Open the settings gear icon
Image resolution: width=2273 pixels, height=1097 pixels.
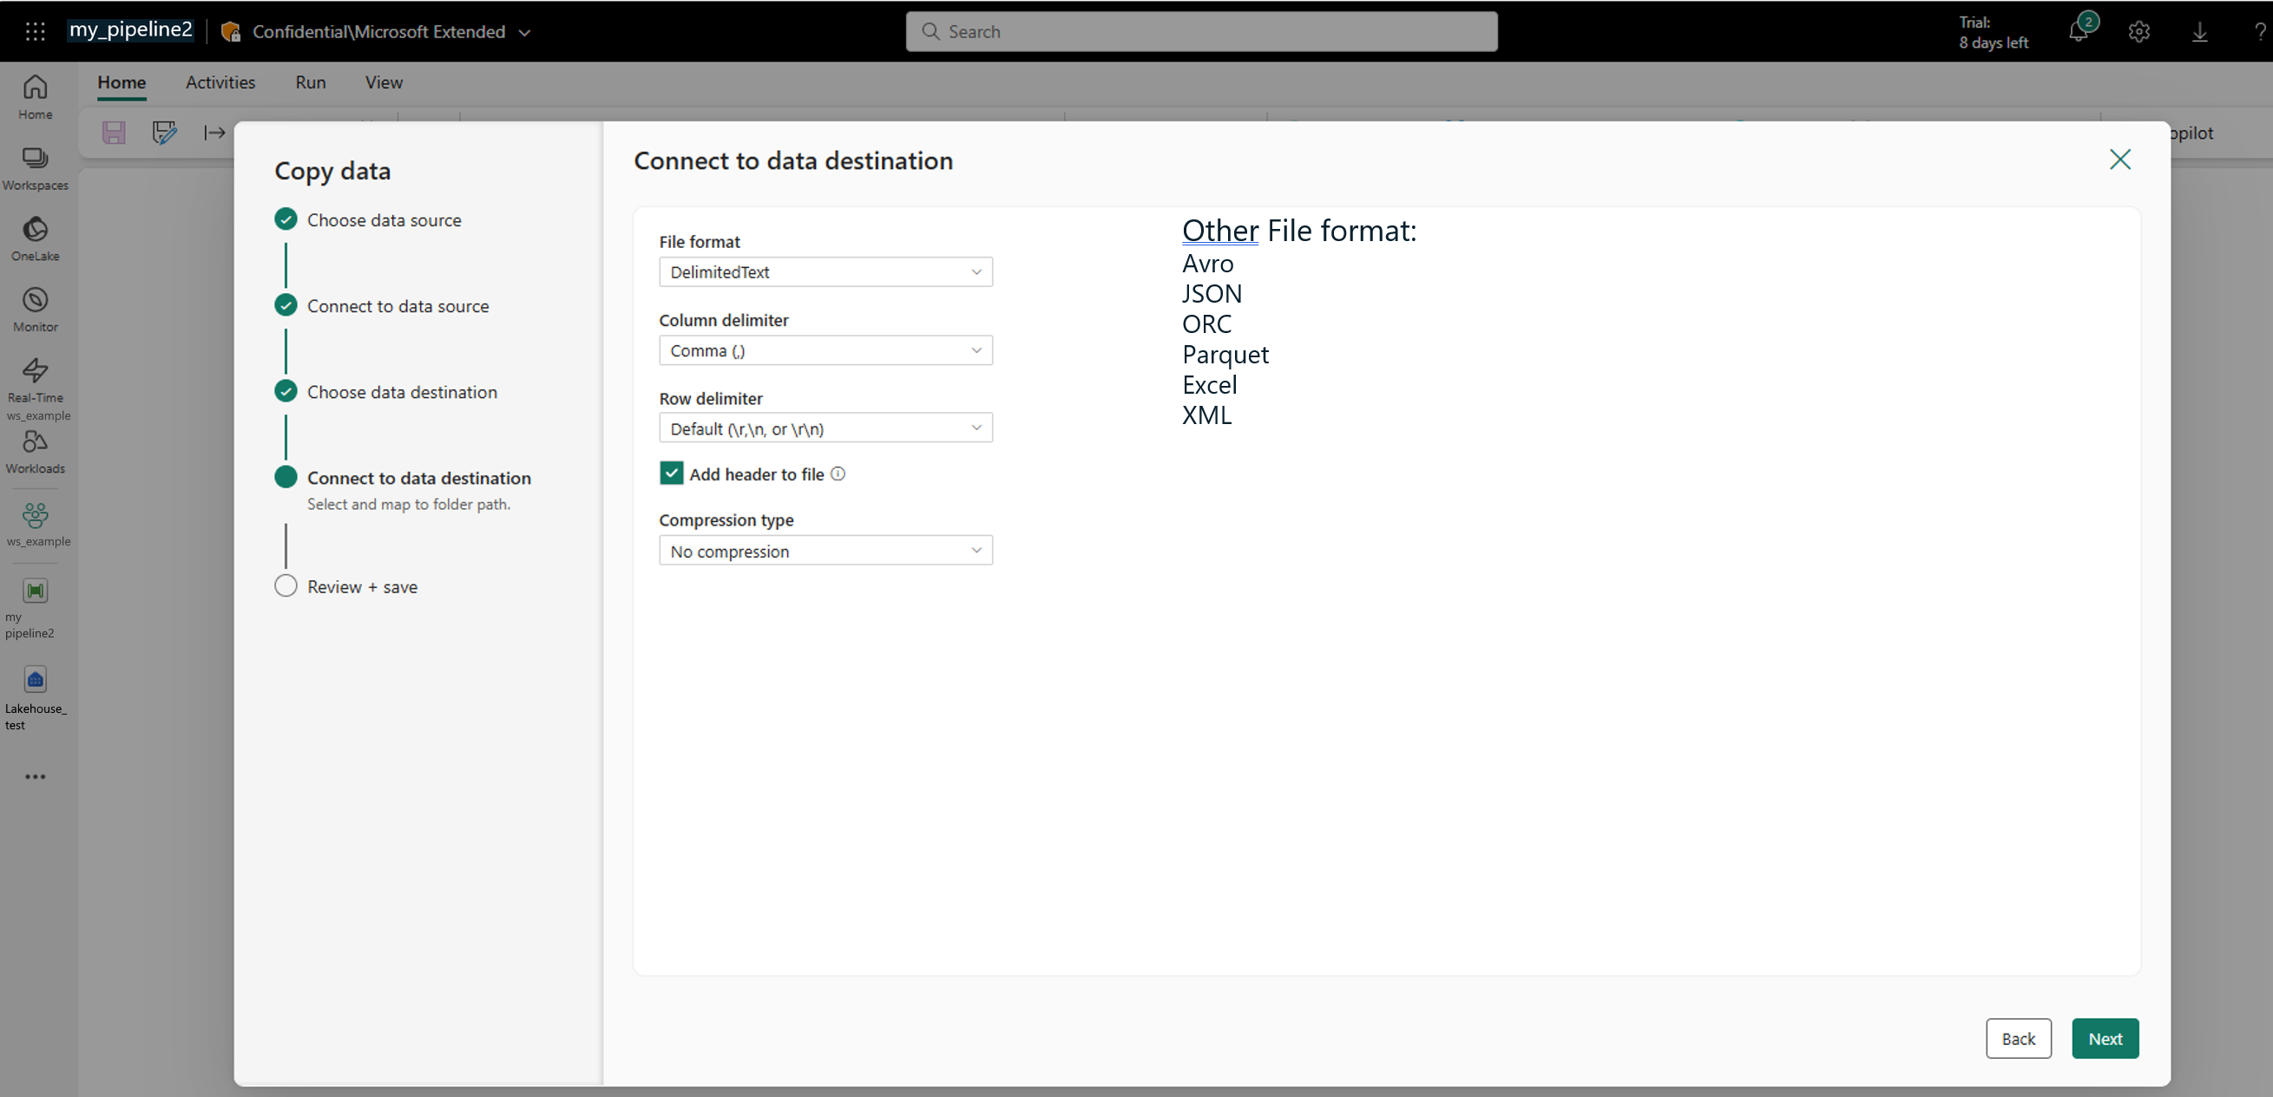pyautogui.click(x=2138, y=33)
